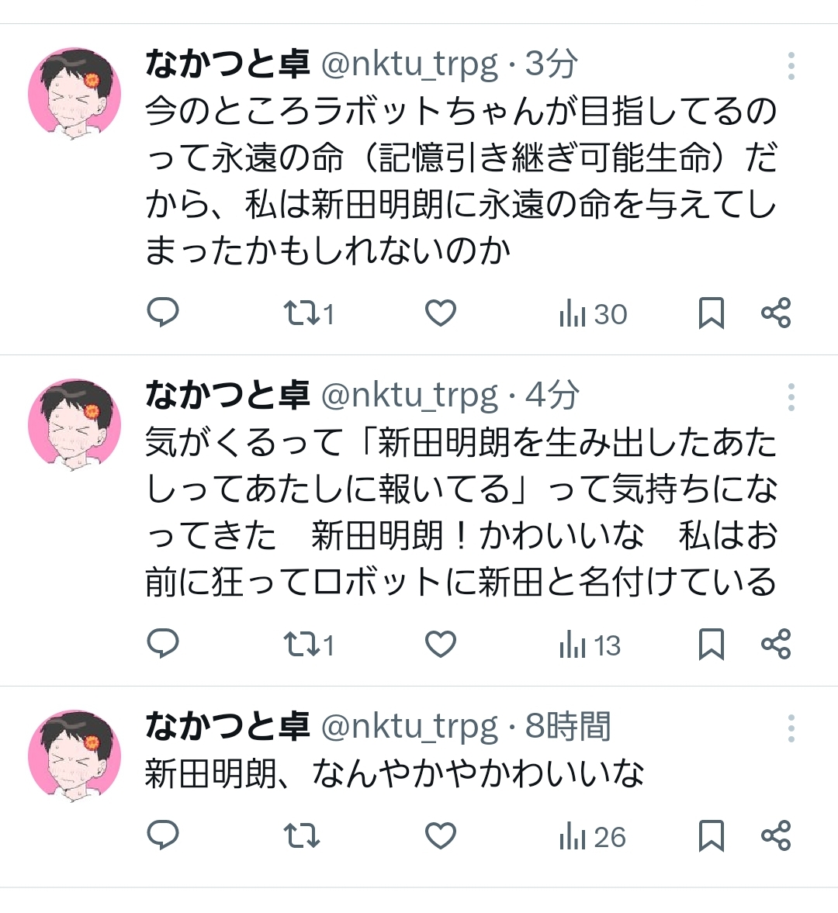Like the 4分 tweet

coord(441,645)
